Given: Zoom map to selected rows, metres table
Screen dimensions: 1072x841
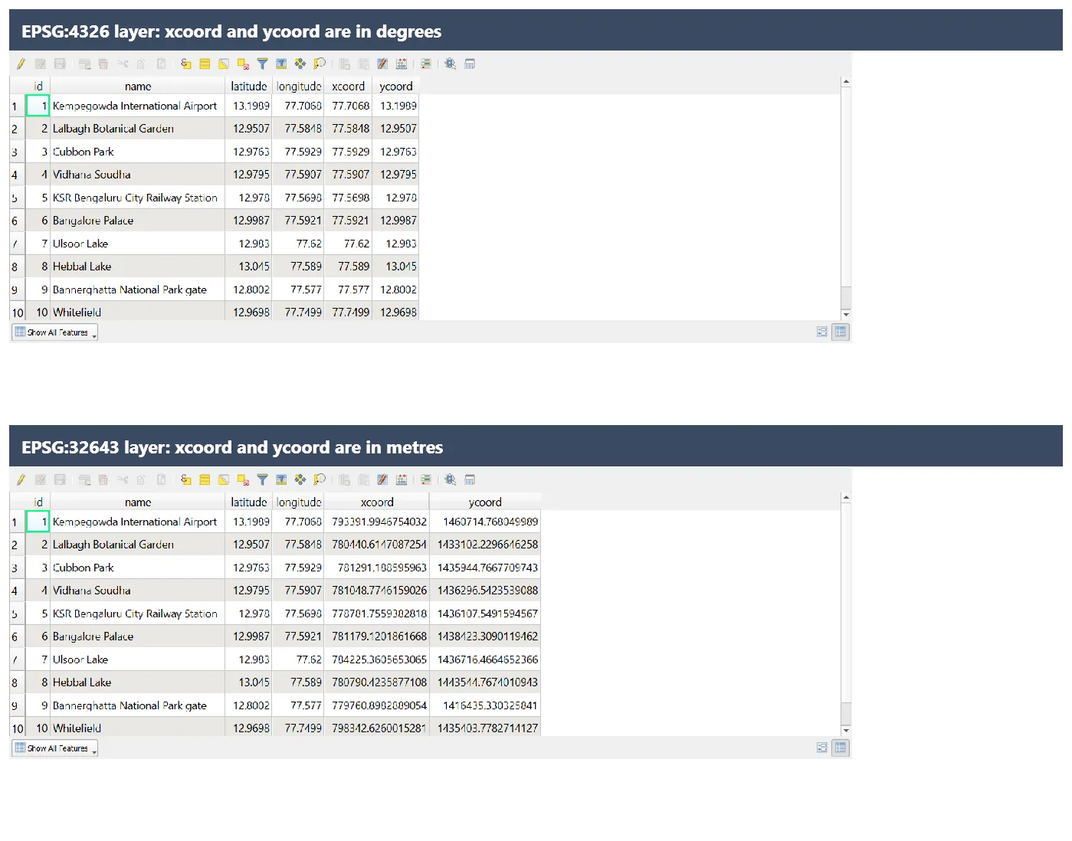Looking at the screenshot, I should [320, 479].
